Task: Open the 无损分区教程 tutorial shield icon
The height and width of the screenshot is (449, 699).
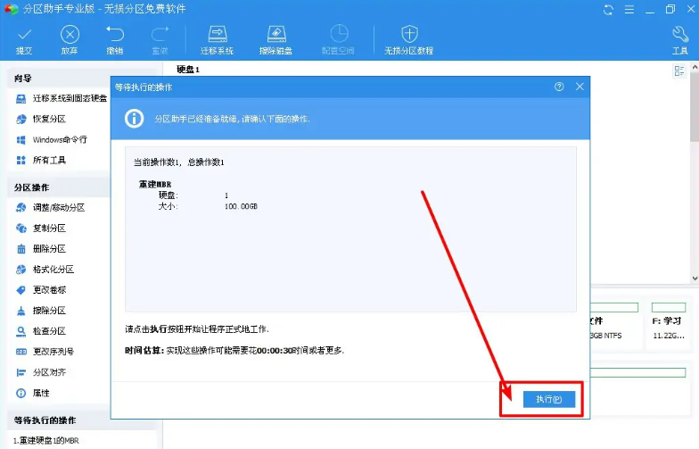Action: pos(408,37)
